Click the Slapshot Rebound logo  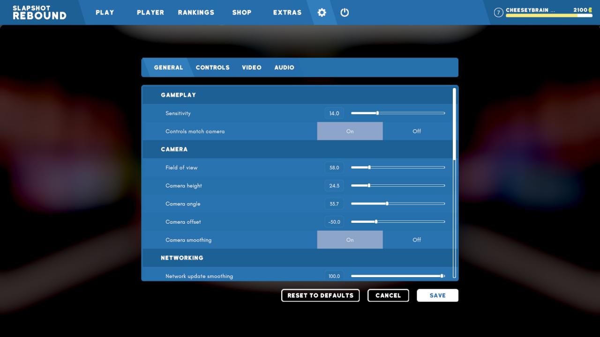(x=39, y=13)
